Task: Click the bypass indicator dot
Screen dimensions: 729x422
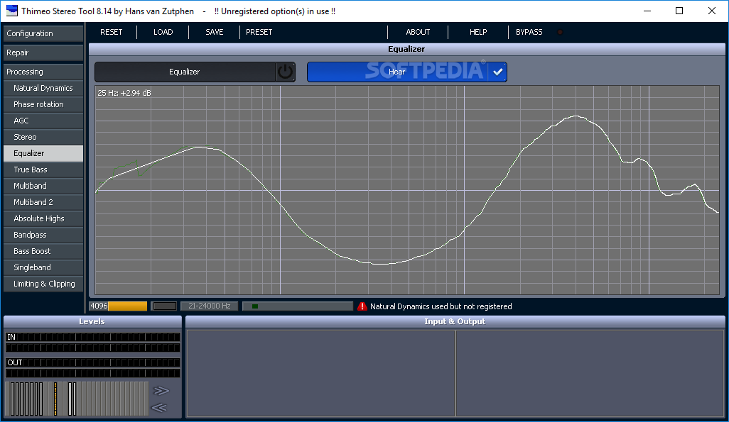Action: pyautogui.click(x=560, y=32)
